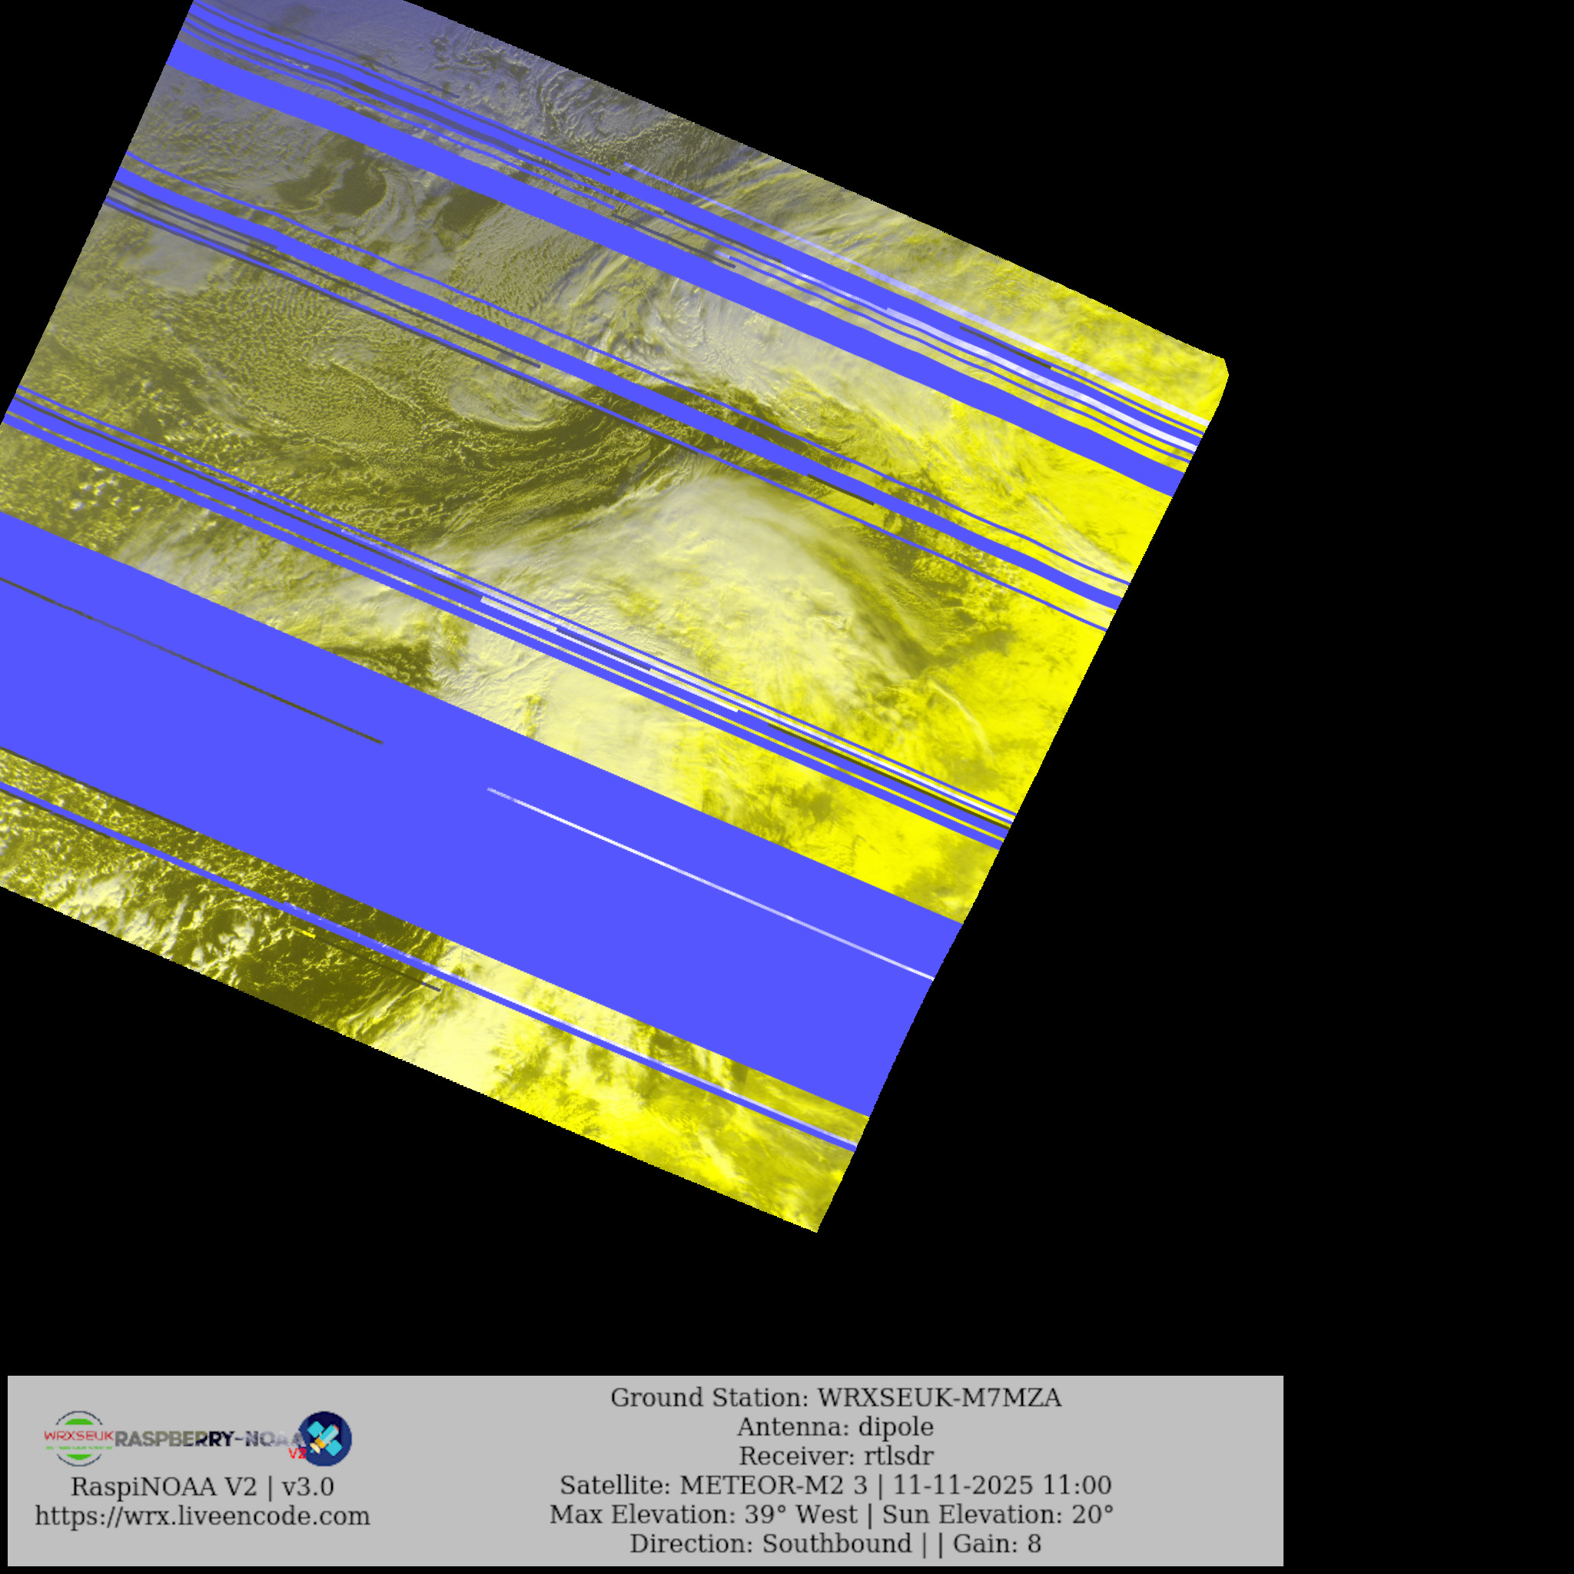Click the Satellite METEOR-M2 3 label

point(713,1485)
